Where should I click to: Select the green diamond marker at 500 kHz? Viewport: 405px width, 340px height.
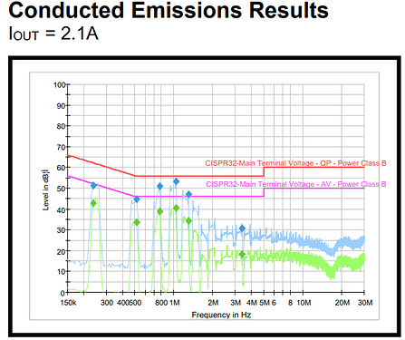pyautogui.click(x=137, y=222)
